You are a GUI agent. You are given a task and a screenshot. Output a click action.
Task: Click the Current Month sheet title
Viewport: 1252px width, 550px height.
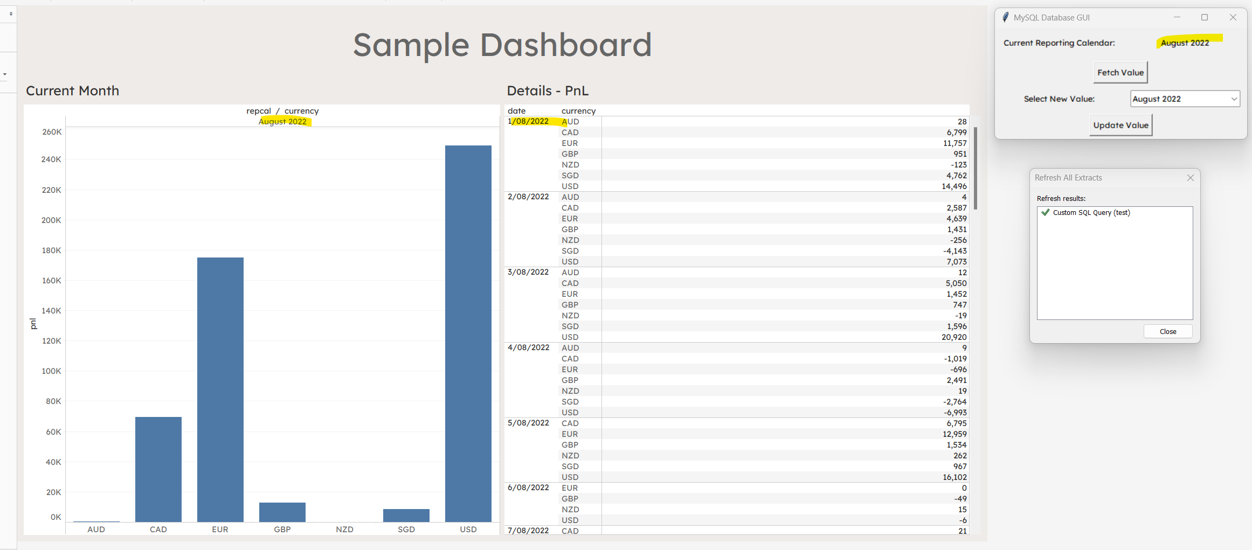tap(72, 90)
